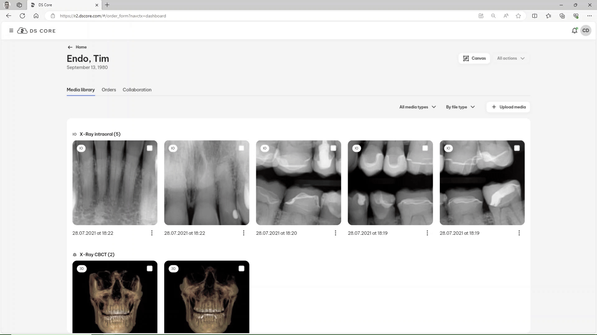This screenshot has height=335, width=597.
Task: Open the hamburger navigation menu
Action: click(11, 31)
